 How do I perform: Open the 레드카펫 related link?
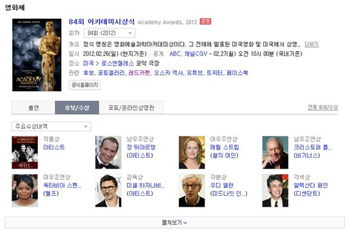tap(139, 73)
